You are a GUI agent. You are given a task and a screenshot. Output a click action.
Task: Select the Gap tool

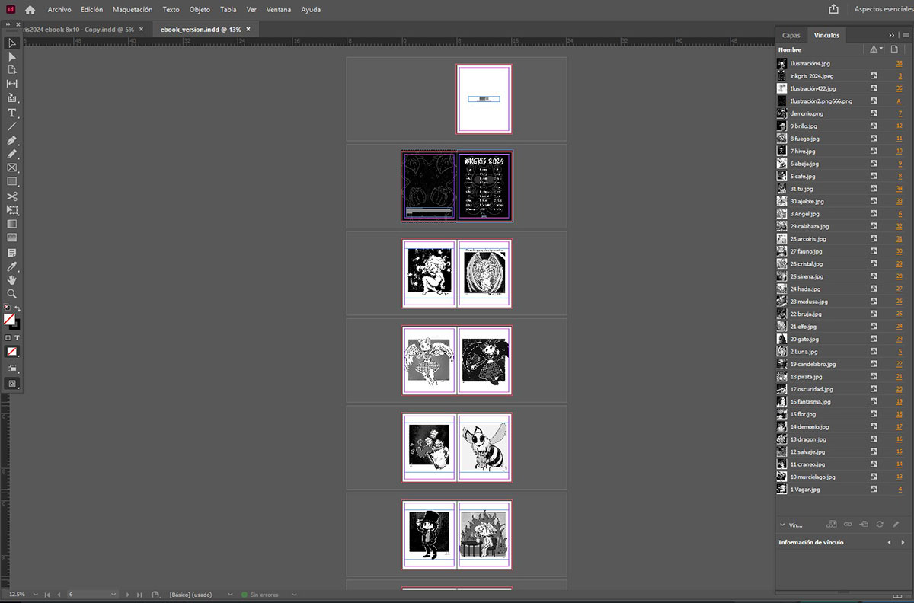click(x=12, y=84)
